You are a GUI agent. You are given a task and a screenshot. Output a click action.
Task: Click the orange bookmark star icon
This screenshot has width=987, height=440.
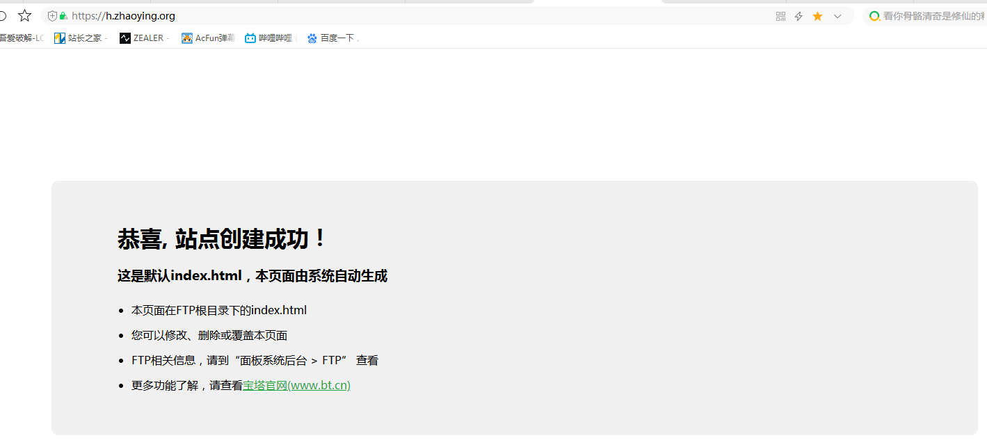(817, 16)
